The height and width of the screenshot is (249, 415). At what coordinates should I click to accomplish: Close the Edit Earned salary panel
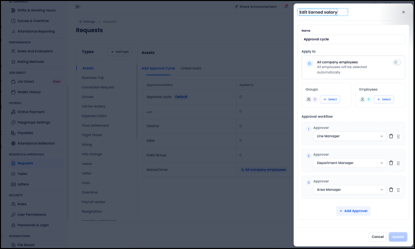[403, 12]
